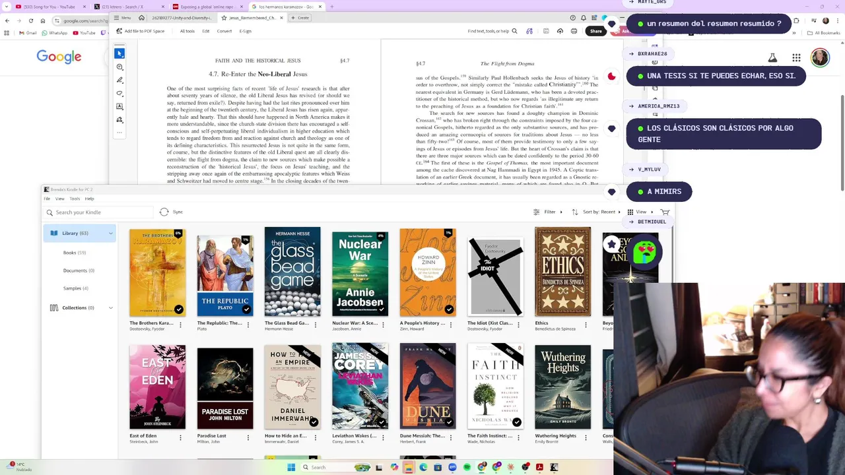
Task: Select the freehand lasso draw tool in PDF sidebar
Action: click(x=119, y=93)
